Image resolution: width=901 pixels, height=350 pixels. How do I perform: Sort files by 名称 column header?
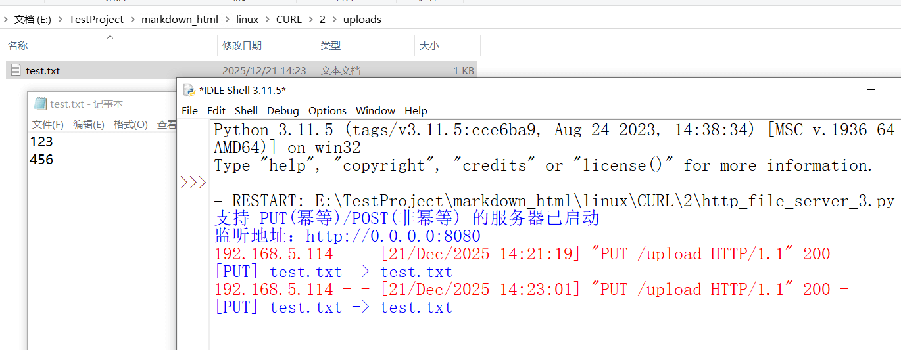(x=18, y=45)
